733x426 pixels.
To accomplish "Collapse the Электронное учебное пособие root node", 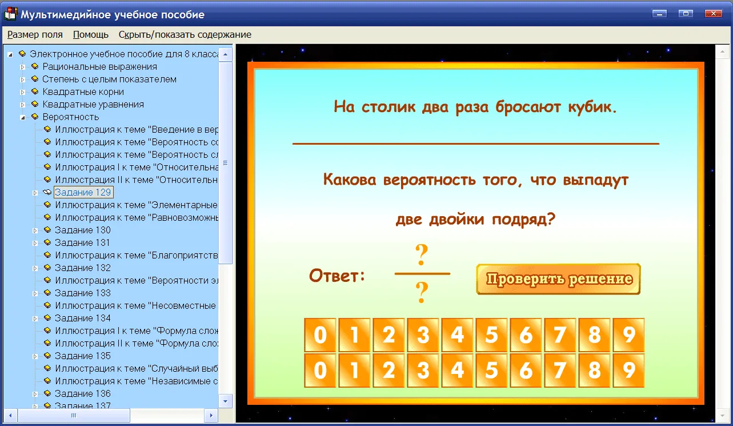I will pos(10,54).
